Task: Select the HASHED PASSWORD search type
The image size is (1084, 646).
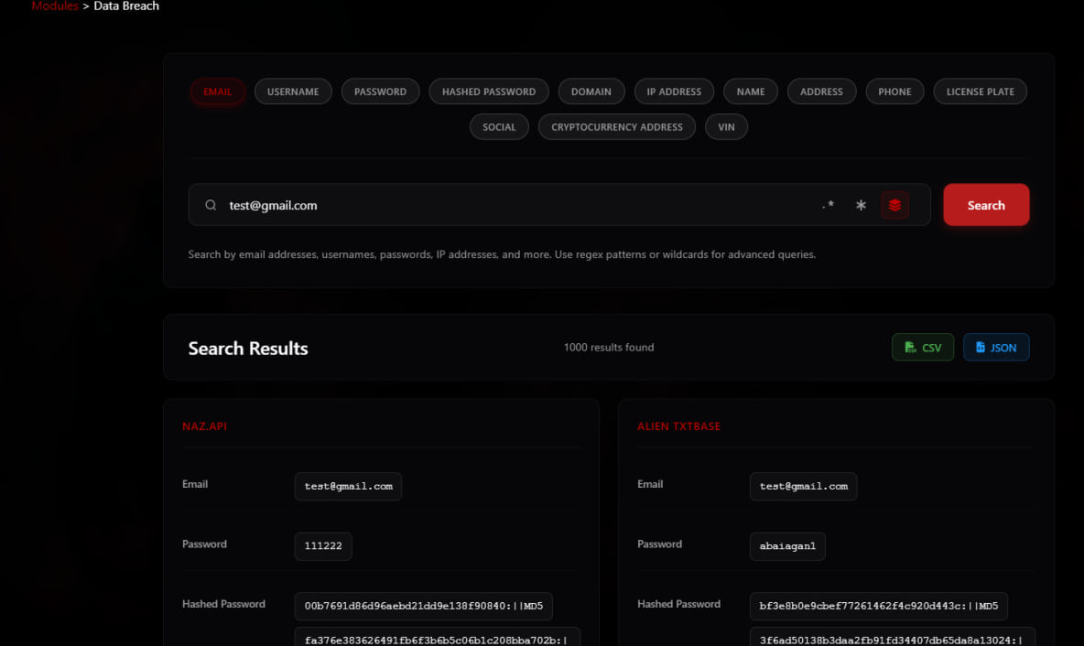Action: pos(489,92)
